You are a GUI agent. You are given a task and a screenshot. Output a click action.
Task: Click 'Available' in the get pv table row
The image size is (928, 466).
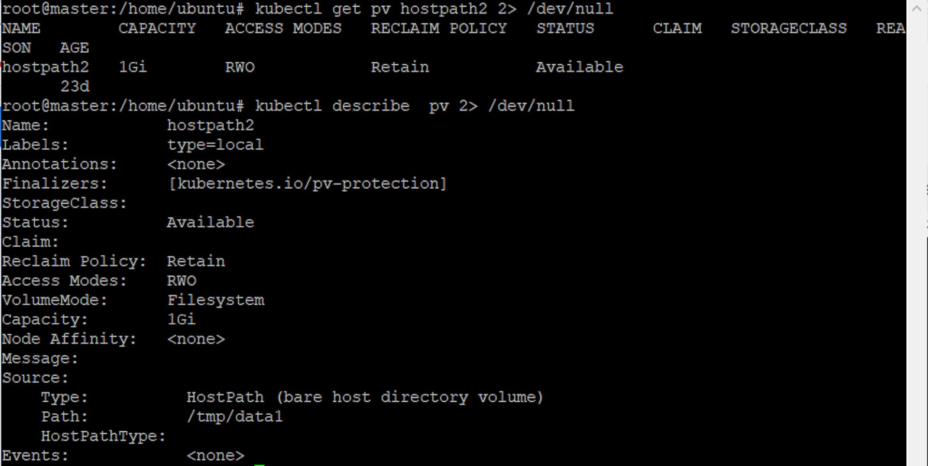point(579,67)
